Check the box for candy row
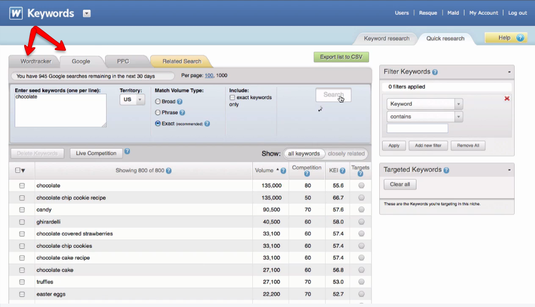 pyautogui.click(x=22, y=210)
